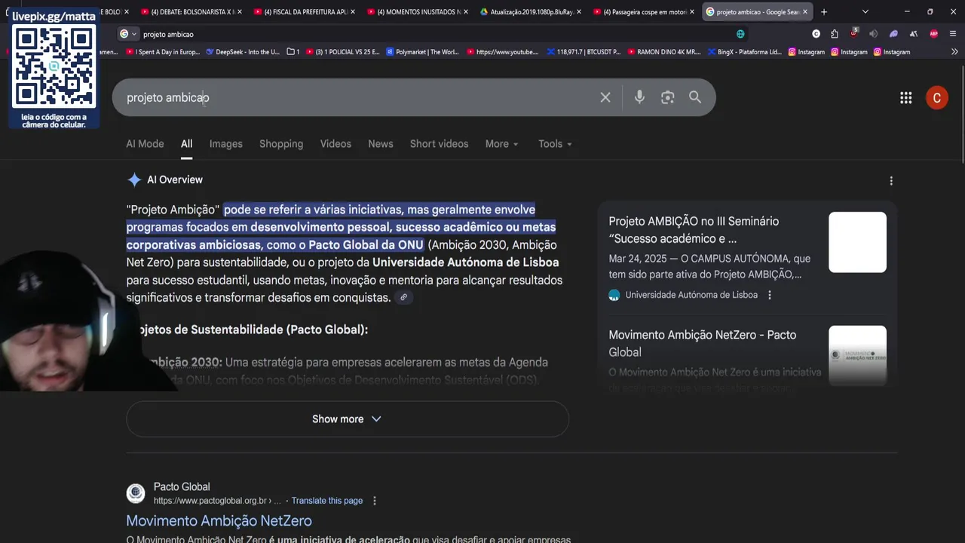The image size is (965, 543).
Task: Open Projeto AMBIÇÃO no III Seminário card
Action: coord(694,230)
